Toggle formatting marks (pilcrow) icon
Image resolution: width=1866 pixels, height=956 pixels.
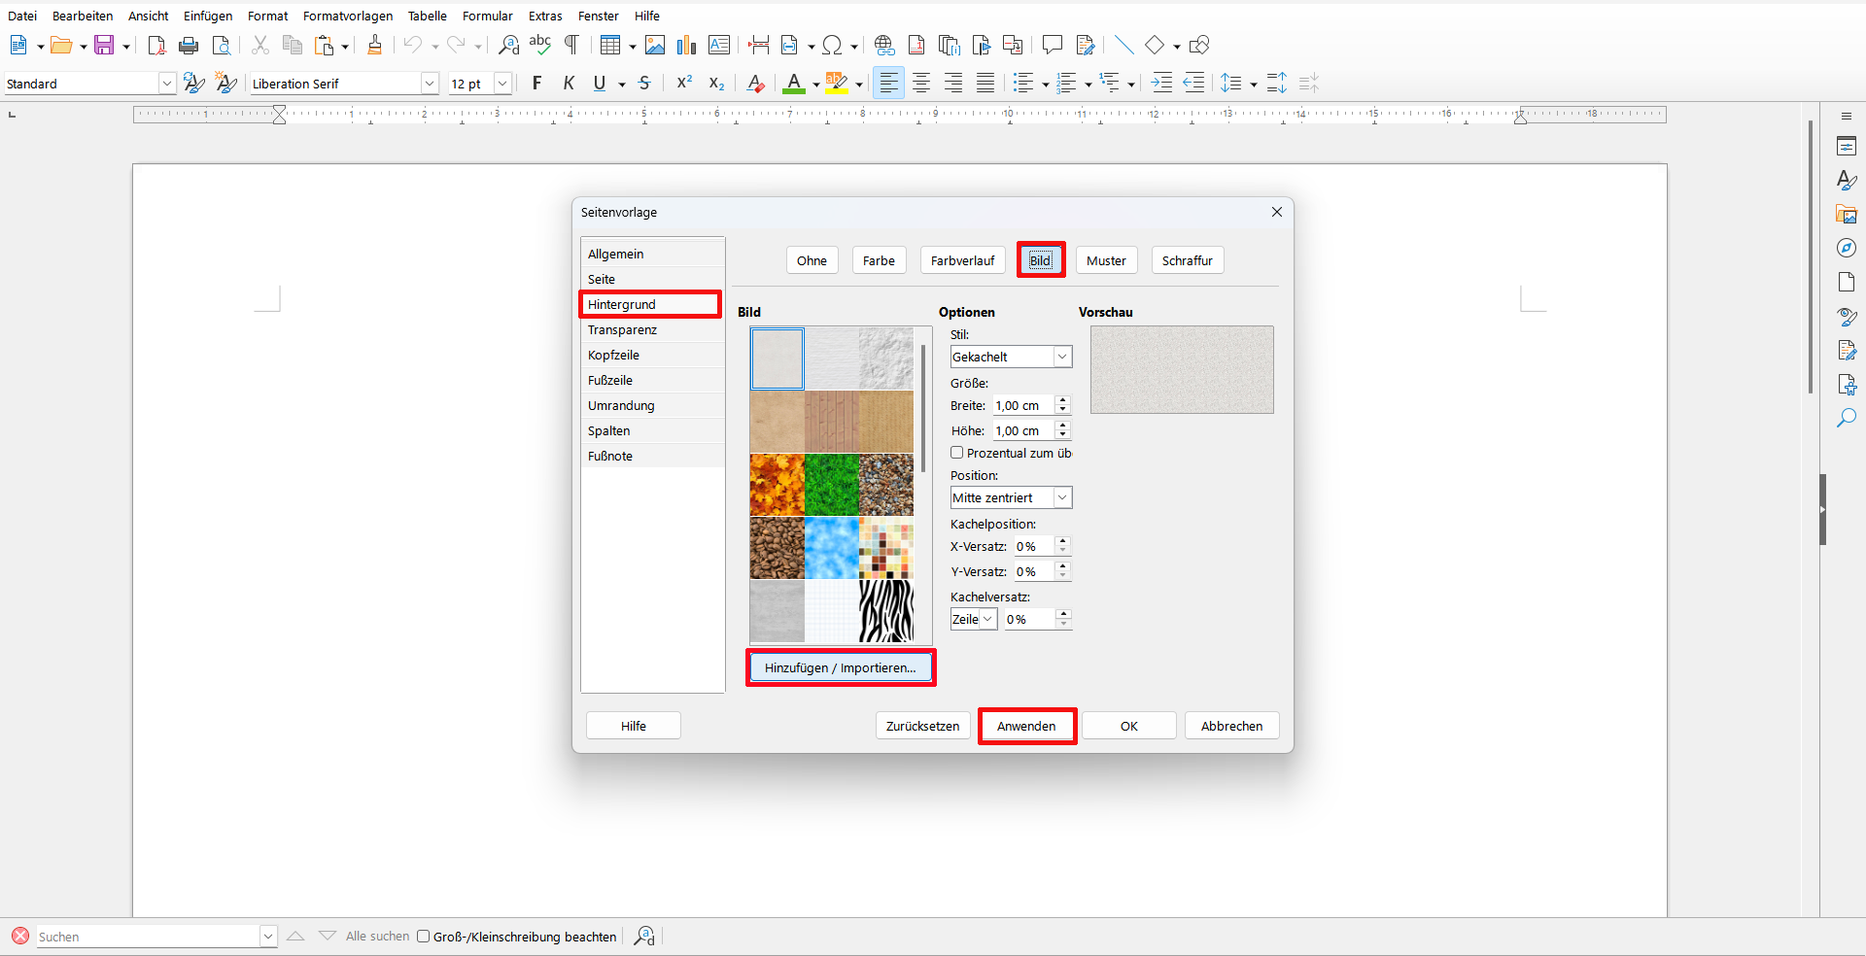coord(572,45)
